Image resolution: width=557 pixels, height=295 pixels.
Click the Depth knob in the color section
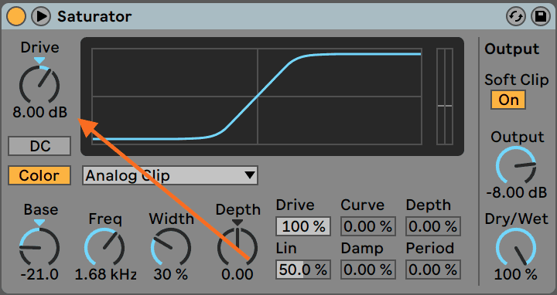(x=237, y=247)
